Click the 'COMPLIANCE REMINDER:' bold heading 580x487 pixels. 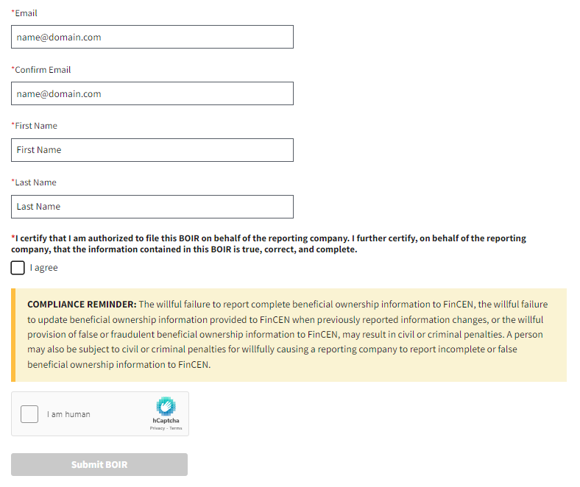[82, 305]
